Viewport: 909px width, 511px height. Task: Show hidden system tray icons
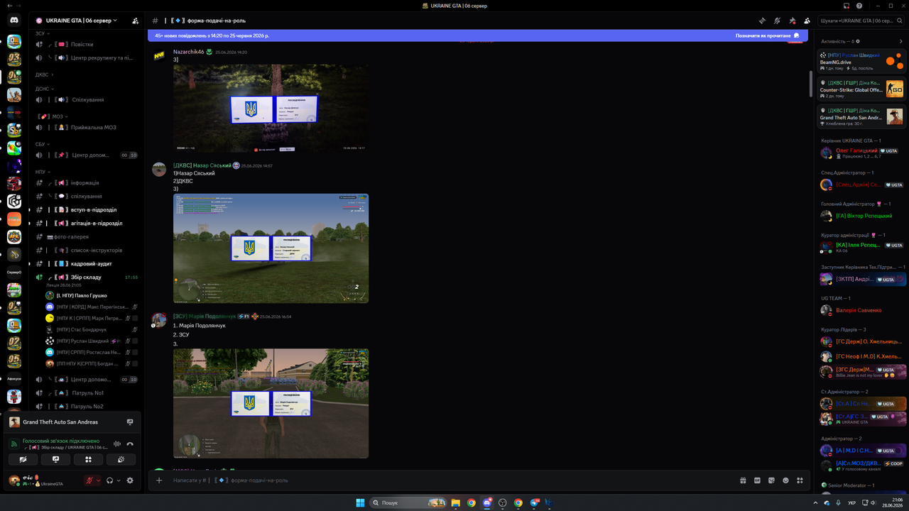[x=815, y=502]
